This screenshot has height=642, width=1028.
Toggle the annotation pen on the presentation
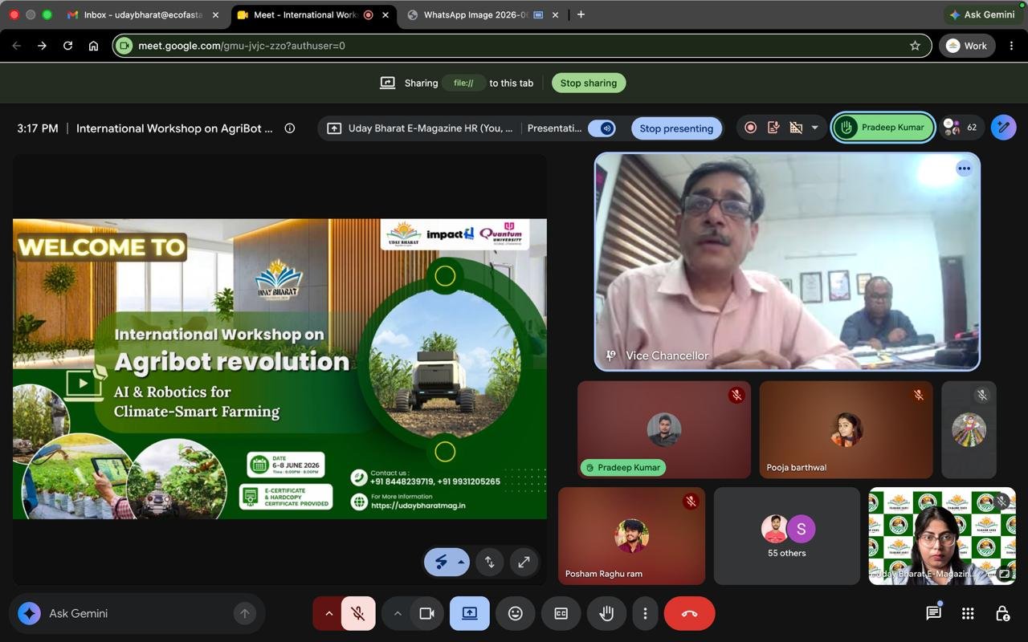point(440,563)
